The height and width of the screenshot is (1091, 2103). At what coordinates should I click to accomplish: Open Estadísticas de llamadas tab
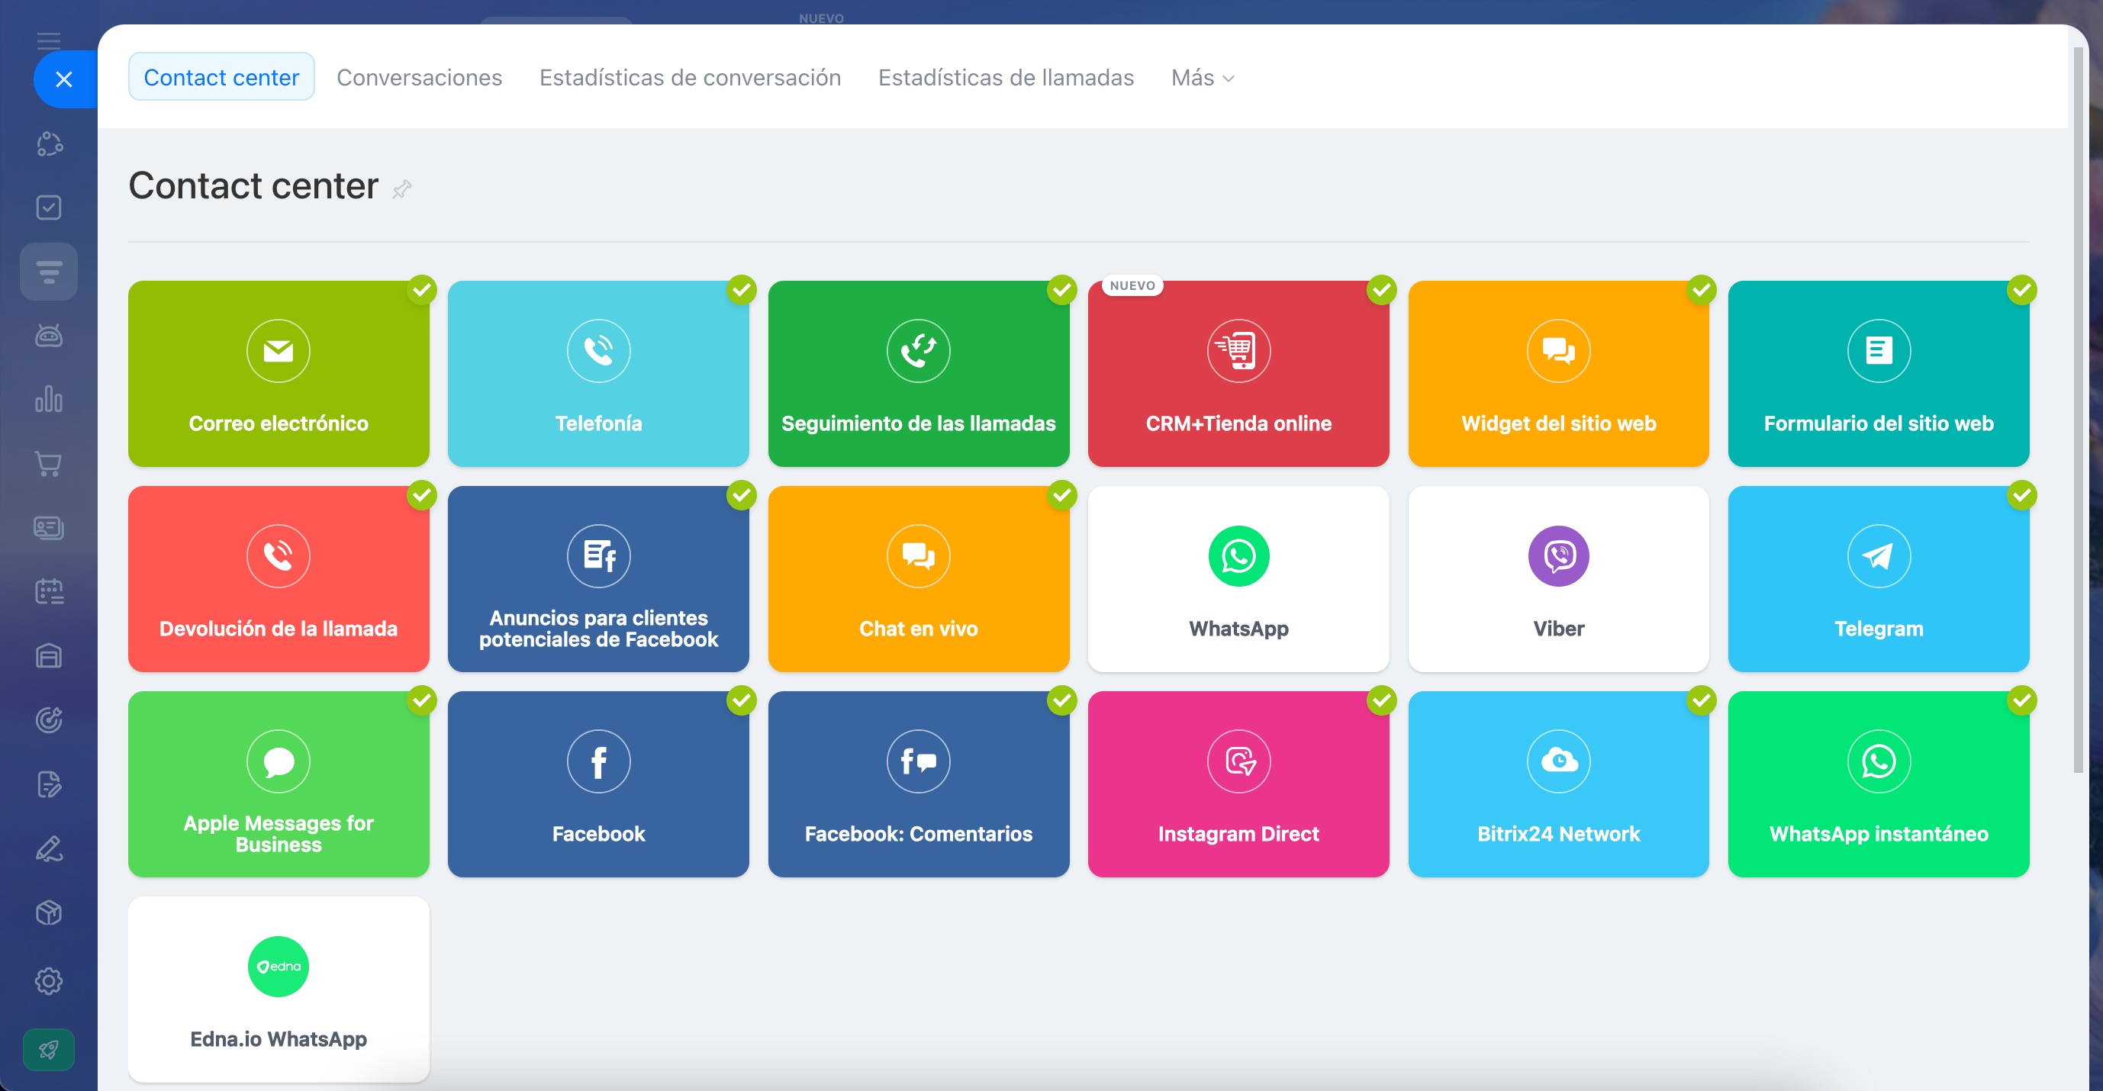(1006, 78)
